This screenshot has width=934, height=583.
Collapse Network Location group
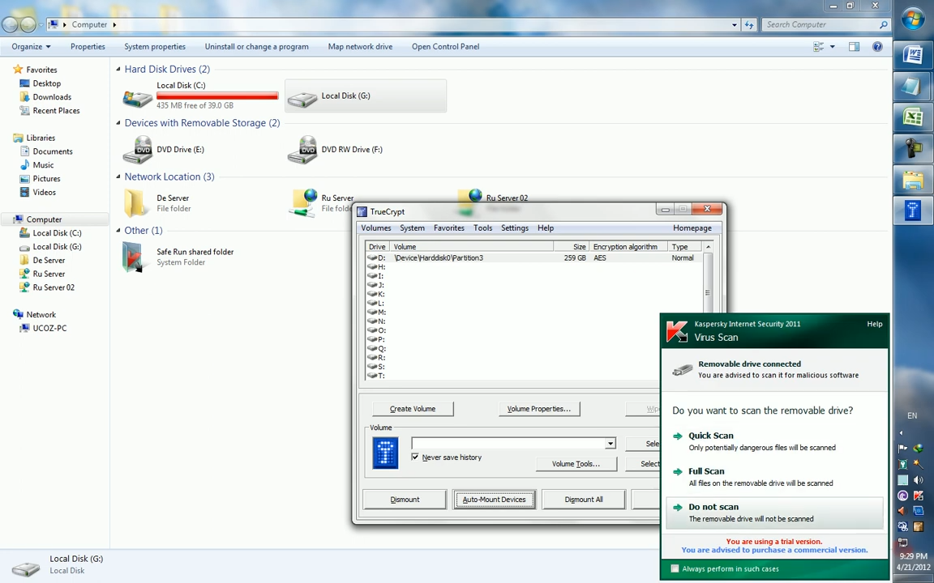click(x=118, y=177)
